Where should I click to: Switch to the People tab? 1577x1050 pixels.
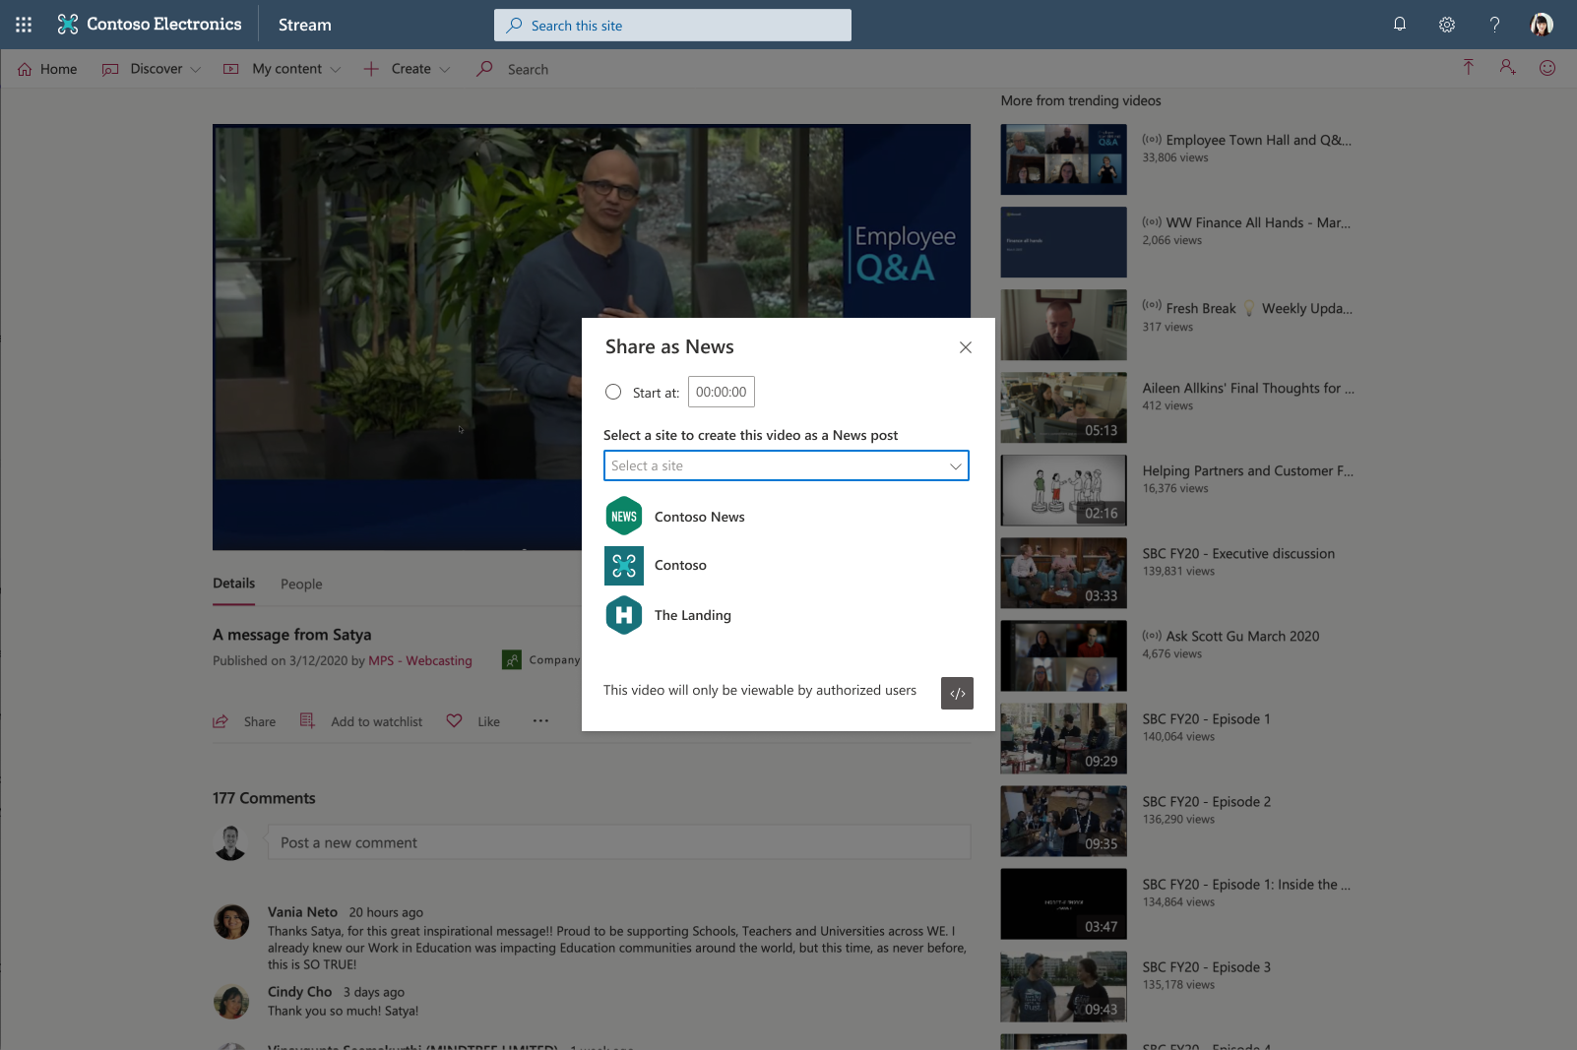tap(301, 585)
